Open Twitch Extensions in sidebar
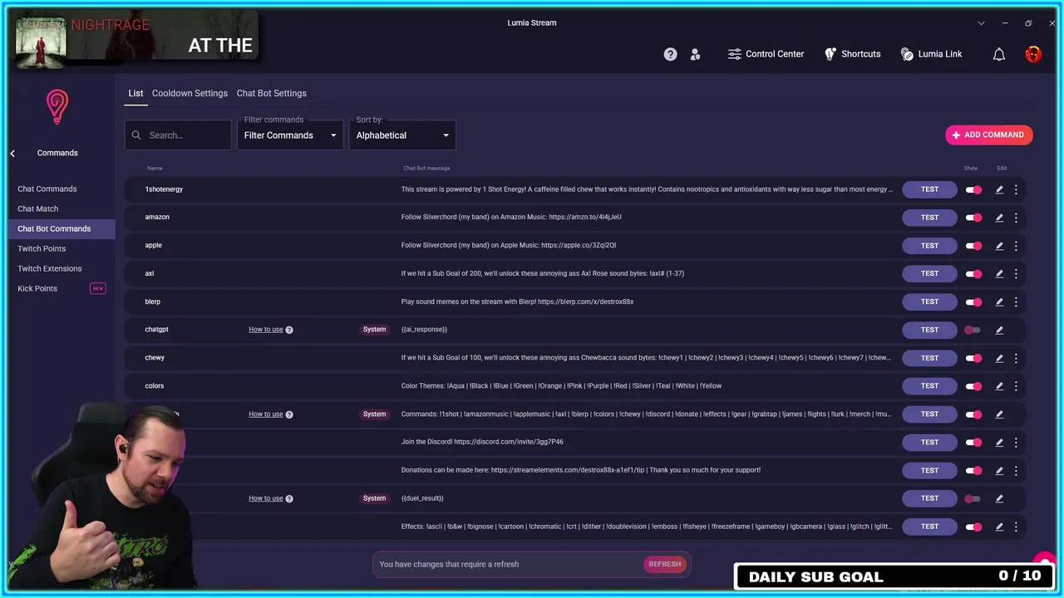Image resolution: width=1064 pixels, height=598 pixels. coord(50,268)
